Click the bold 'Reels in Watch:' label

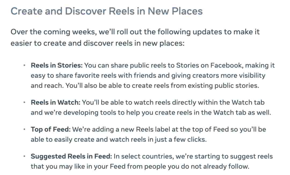coord(56,102)
